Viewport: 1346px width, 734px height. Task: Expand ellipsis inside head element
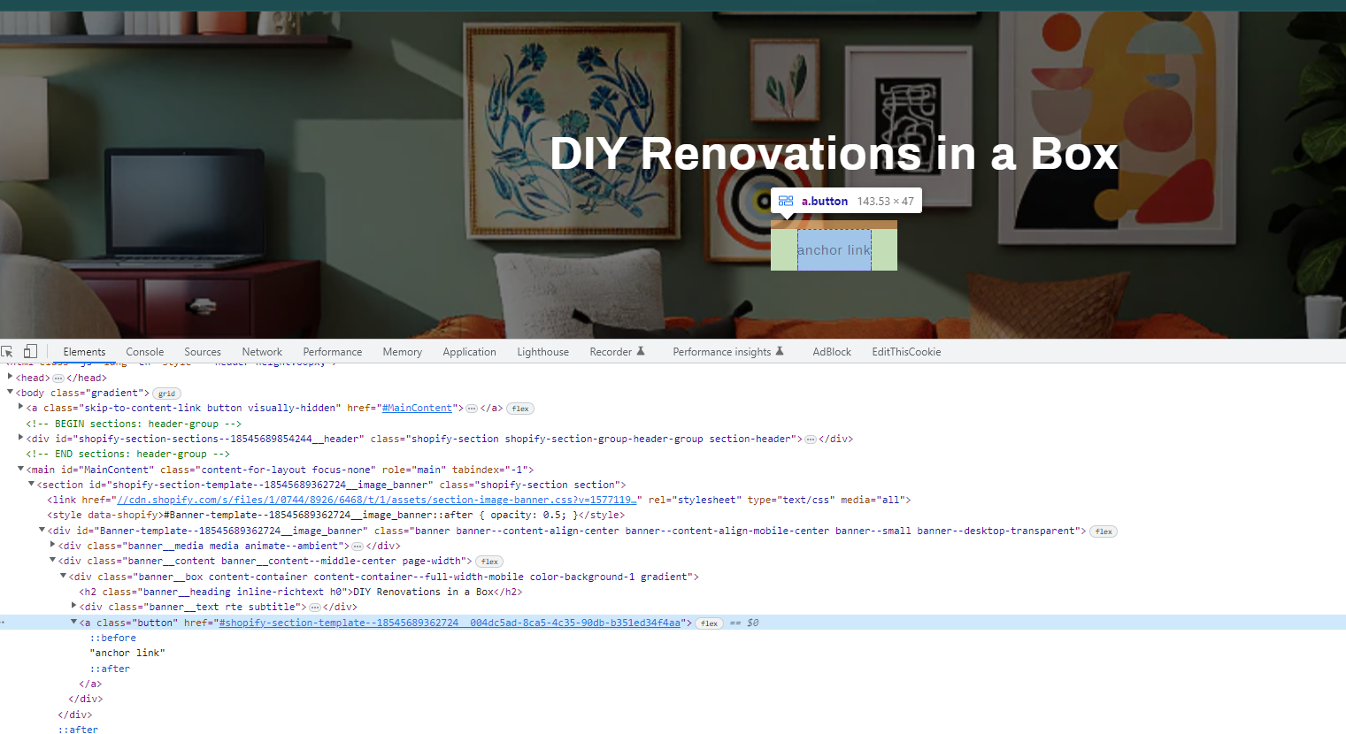(x=58, y=378)
